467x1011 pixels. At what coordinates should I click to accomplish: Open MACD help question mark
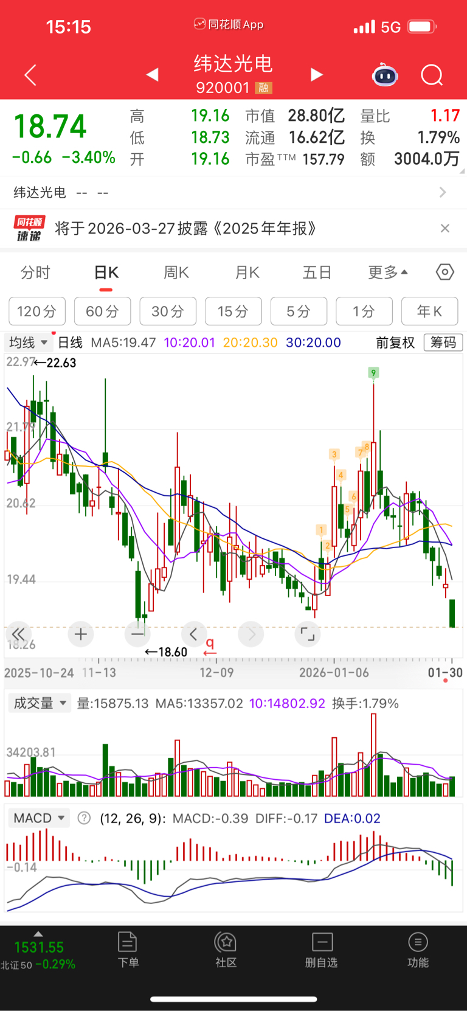[x=84, y=818]
